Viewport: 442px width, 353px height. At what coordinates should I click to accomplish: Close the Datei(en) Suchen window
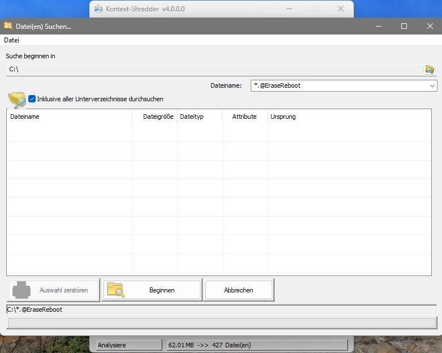(430, 26)
